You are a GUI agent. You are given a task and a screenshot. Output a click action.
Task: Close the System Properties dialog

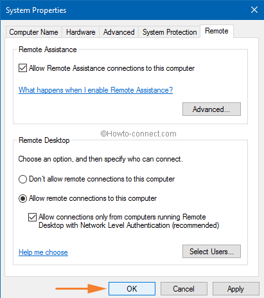pos(254,10)
